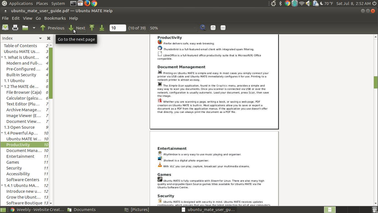Click the zoom out minus icon
378x213 pixels.
pyautogui.click(x=223, y=28)
